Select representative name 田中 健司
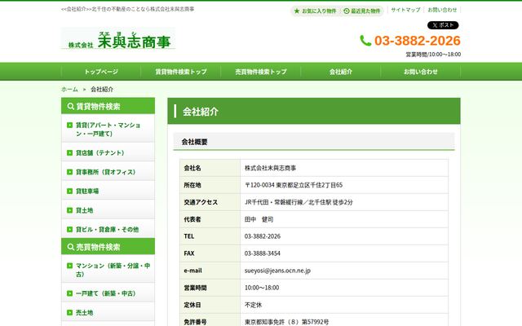 [259, 219]
